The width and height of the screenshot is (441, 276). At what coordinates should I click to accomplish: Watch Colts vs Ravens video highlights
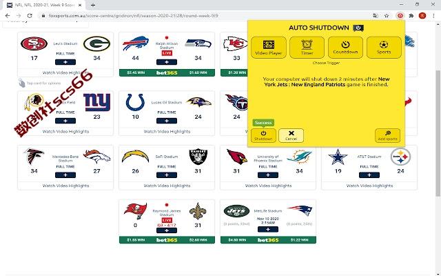tap(167, 132)
